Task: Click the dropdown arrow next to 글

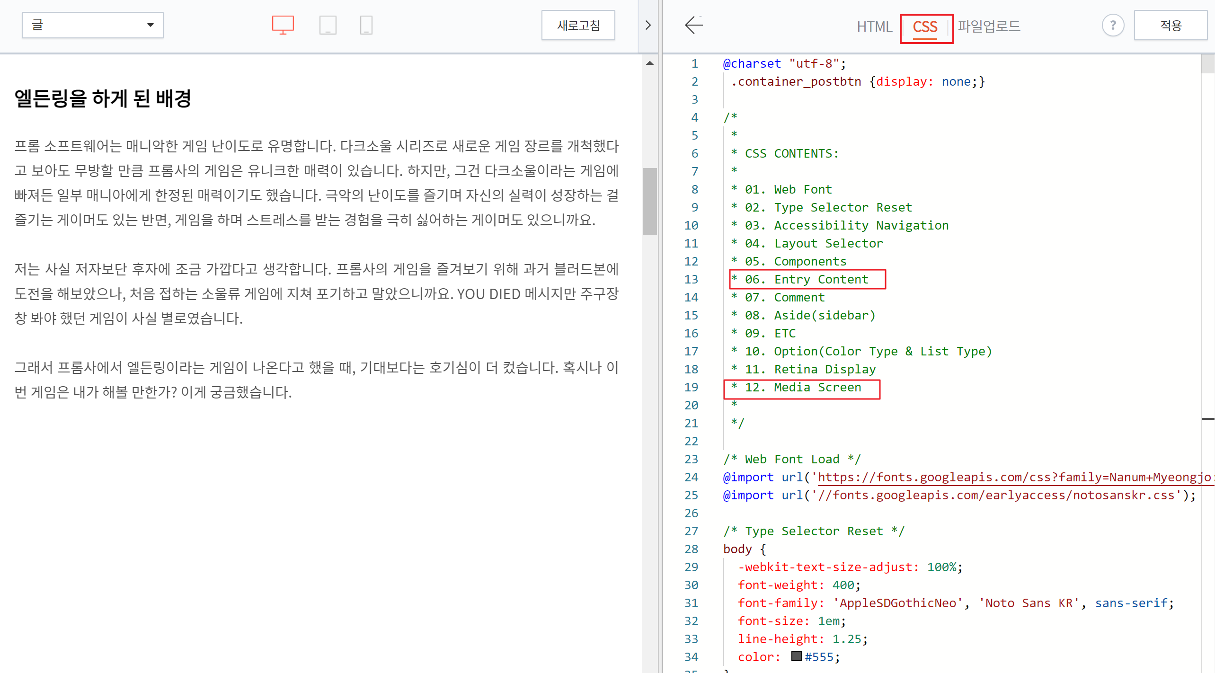Action: pyautogui.click(x=150, y=25)
